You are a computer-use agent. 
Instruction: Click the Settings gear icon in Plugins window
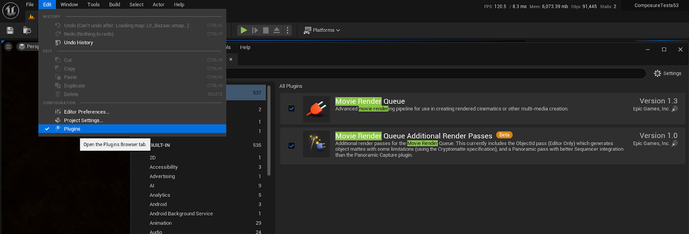point(657,73)
